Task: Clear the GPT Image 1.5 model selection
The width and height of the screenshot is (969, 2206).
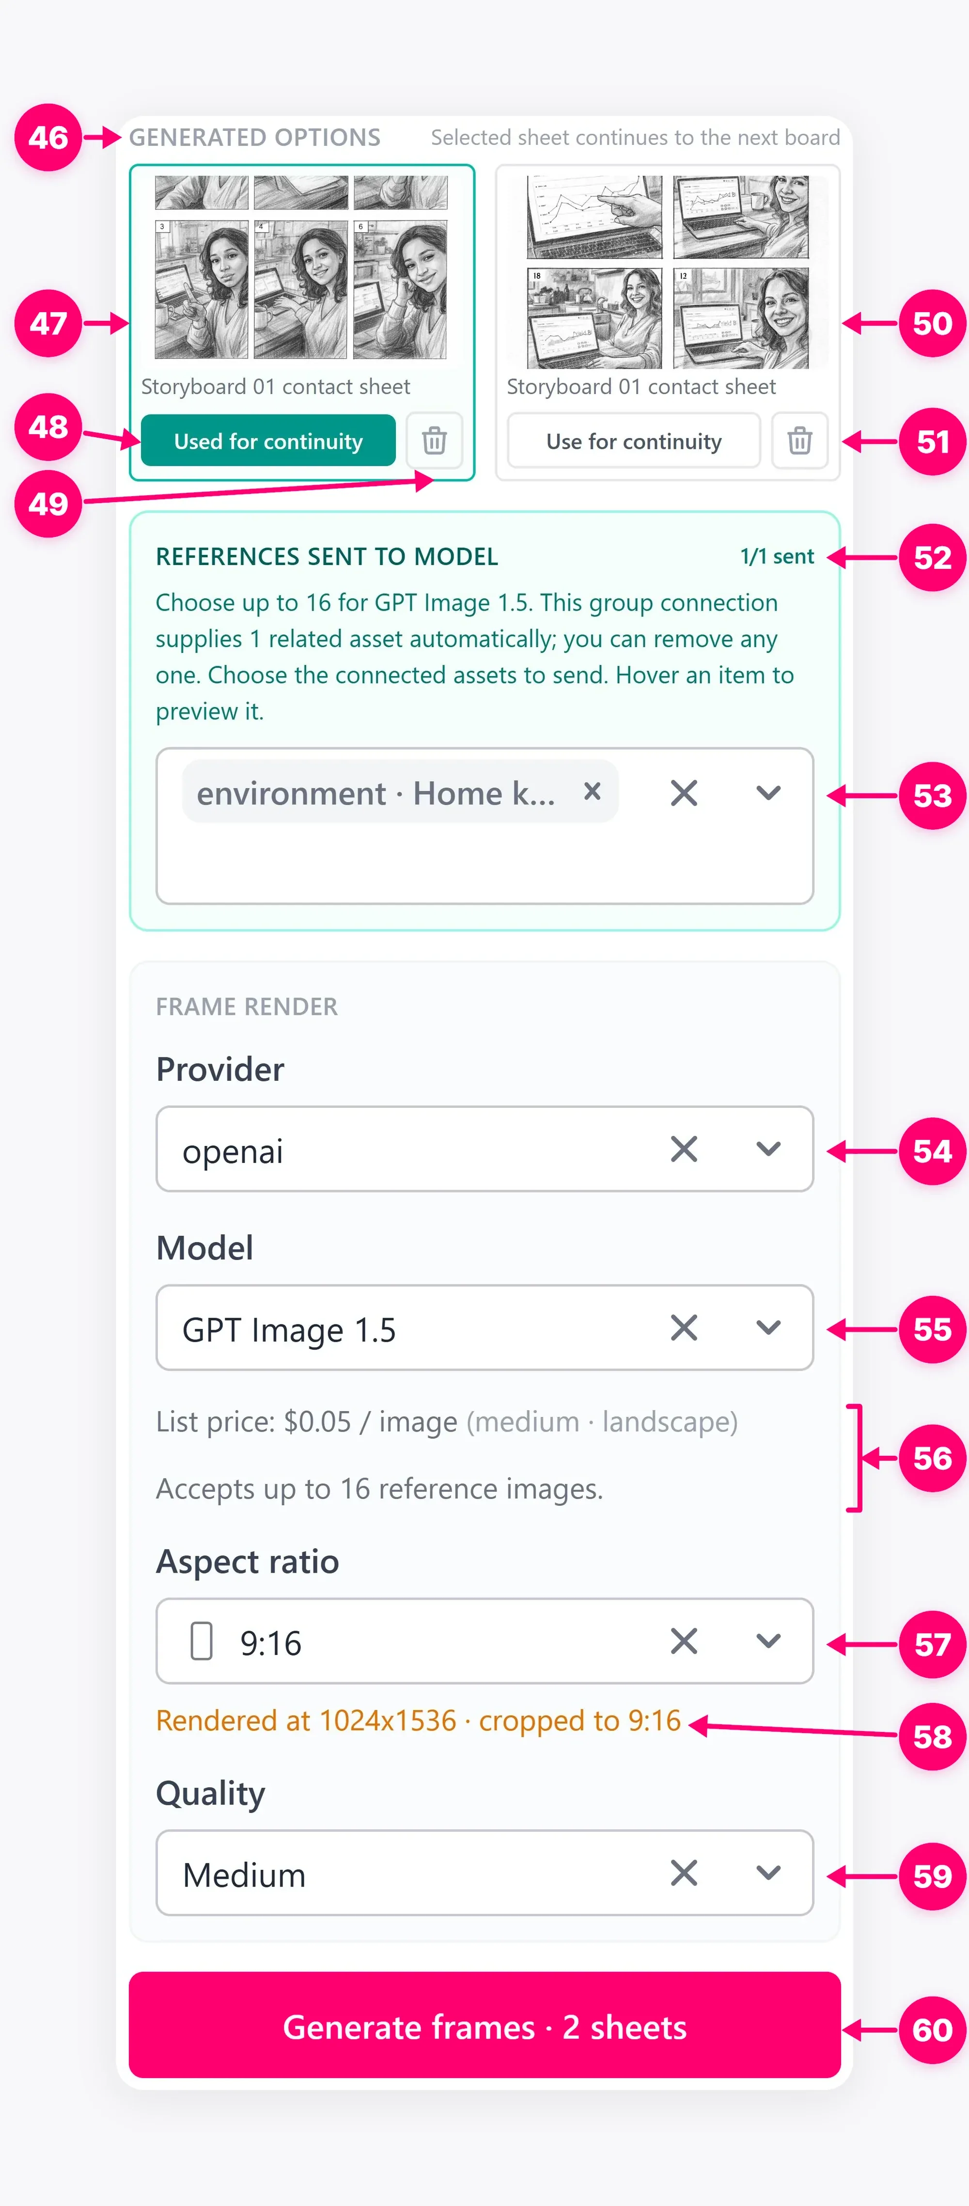Action: [684, 1327]
